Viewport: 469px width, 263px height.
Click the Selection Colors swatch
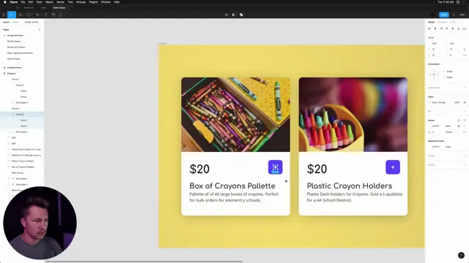(430, 147)
